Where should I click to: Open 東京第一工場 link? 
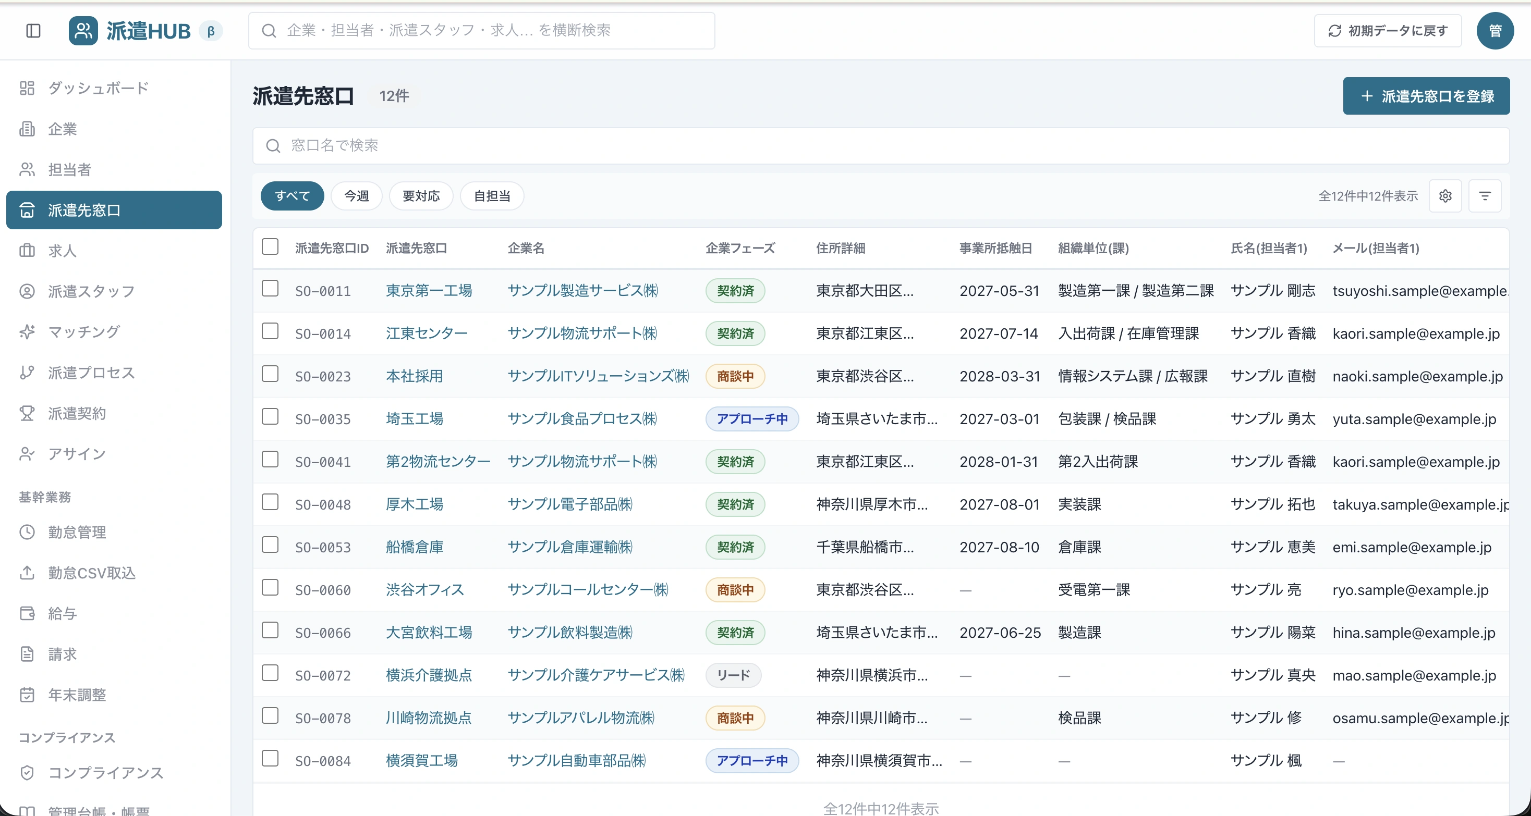pos(429,290)
